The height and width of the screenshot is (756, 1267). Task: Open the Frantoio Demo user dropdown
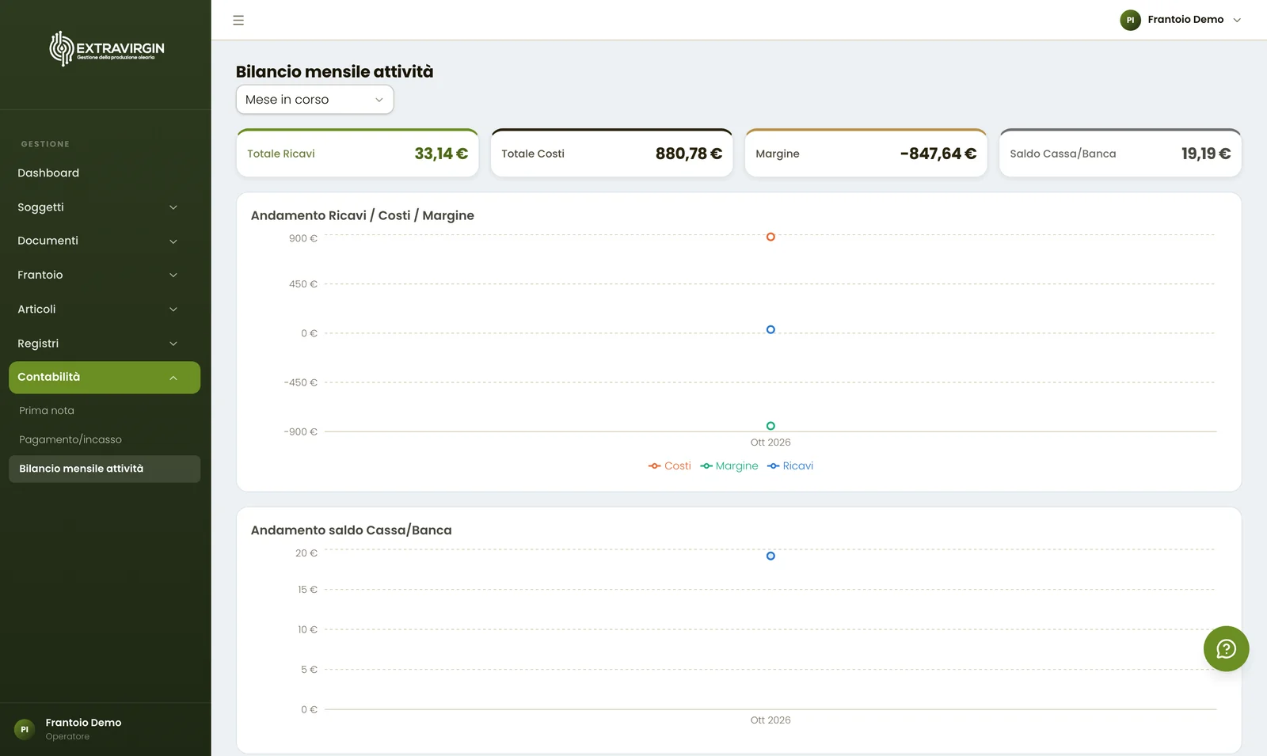click(1181, 20)
